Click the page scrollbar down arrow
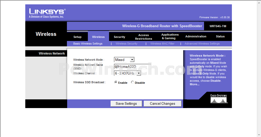Viewport: 261px width, 137px height. tap(259, 135)
